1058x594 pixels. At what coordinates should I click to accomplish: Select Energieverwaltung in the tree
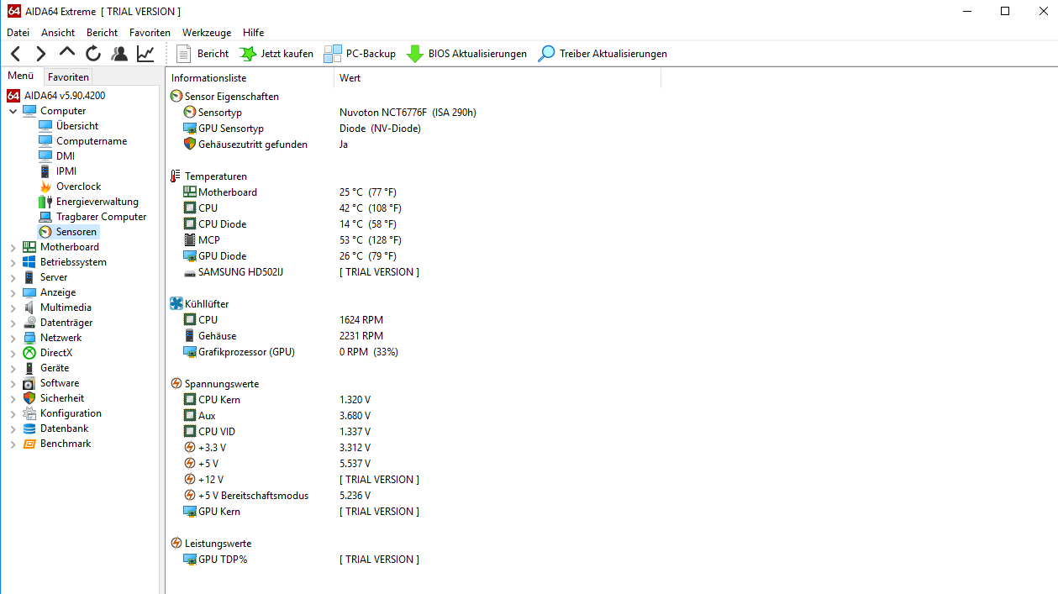[x=97, y=202]
